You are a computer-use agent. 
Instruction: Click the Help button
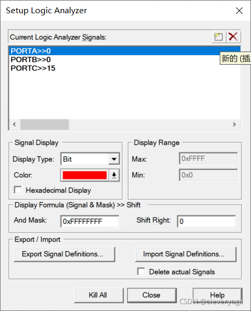(218, 295)
